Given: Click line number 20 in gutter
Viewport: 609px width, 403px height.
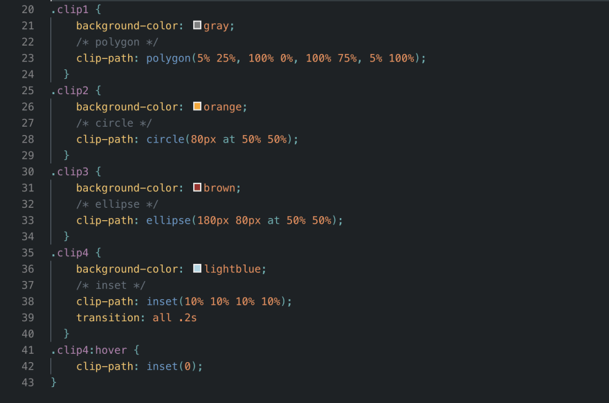Looking at the screenshot, I should pos(28,9).
